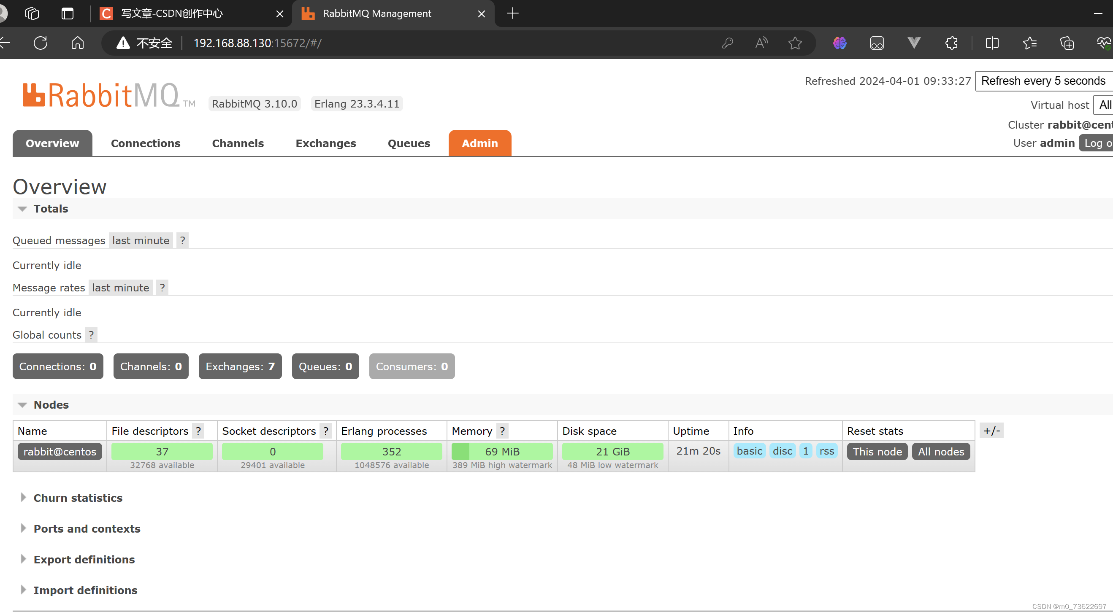Click the square face extension icon
Viewport: 1113px width, 614px height.
pyautogui.click(x=877, y=43)
